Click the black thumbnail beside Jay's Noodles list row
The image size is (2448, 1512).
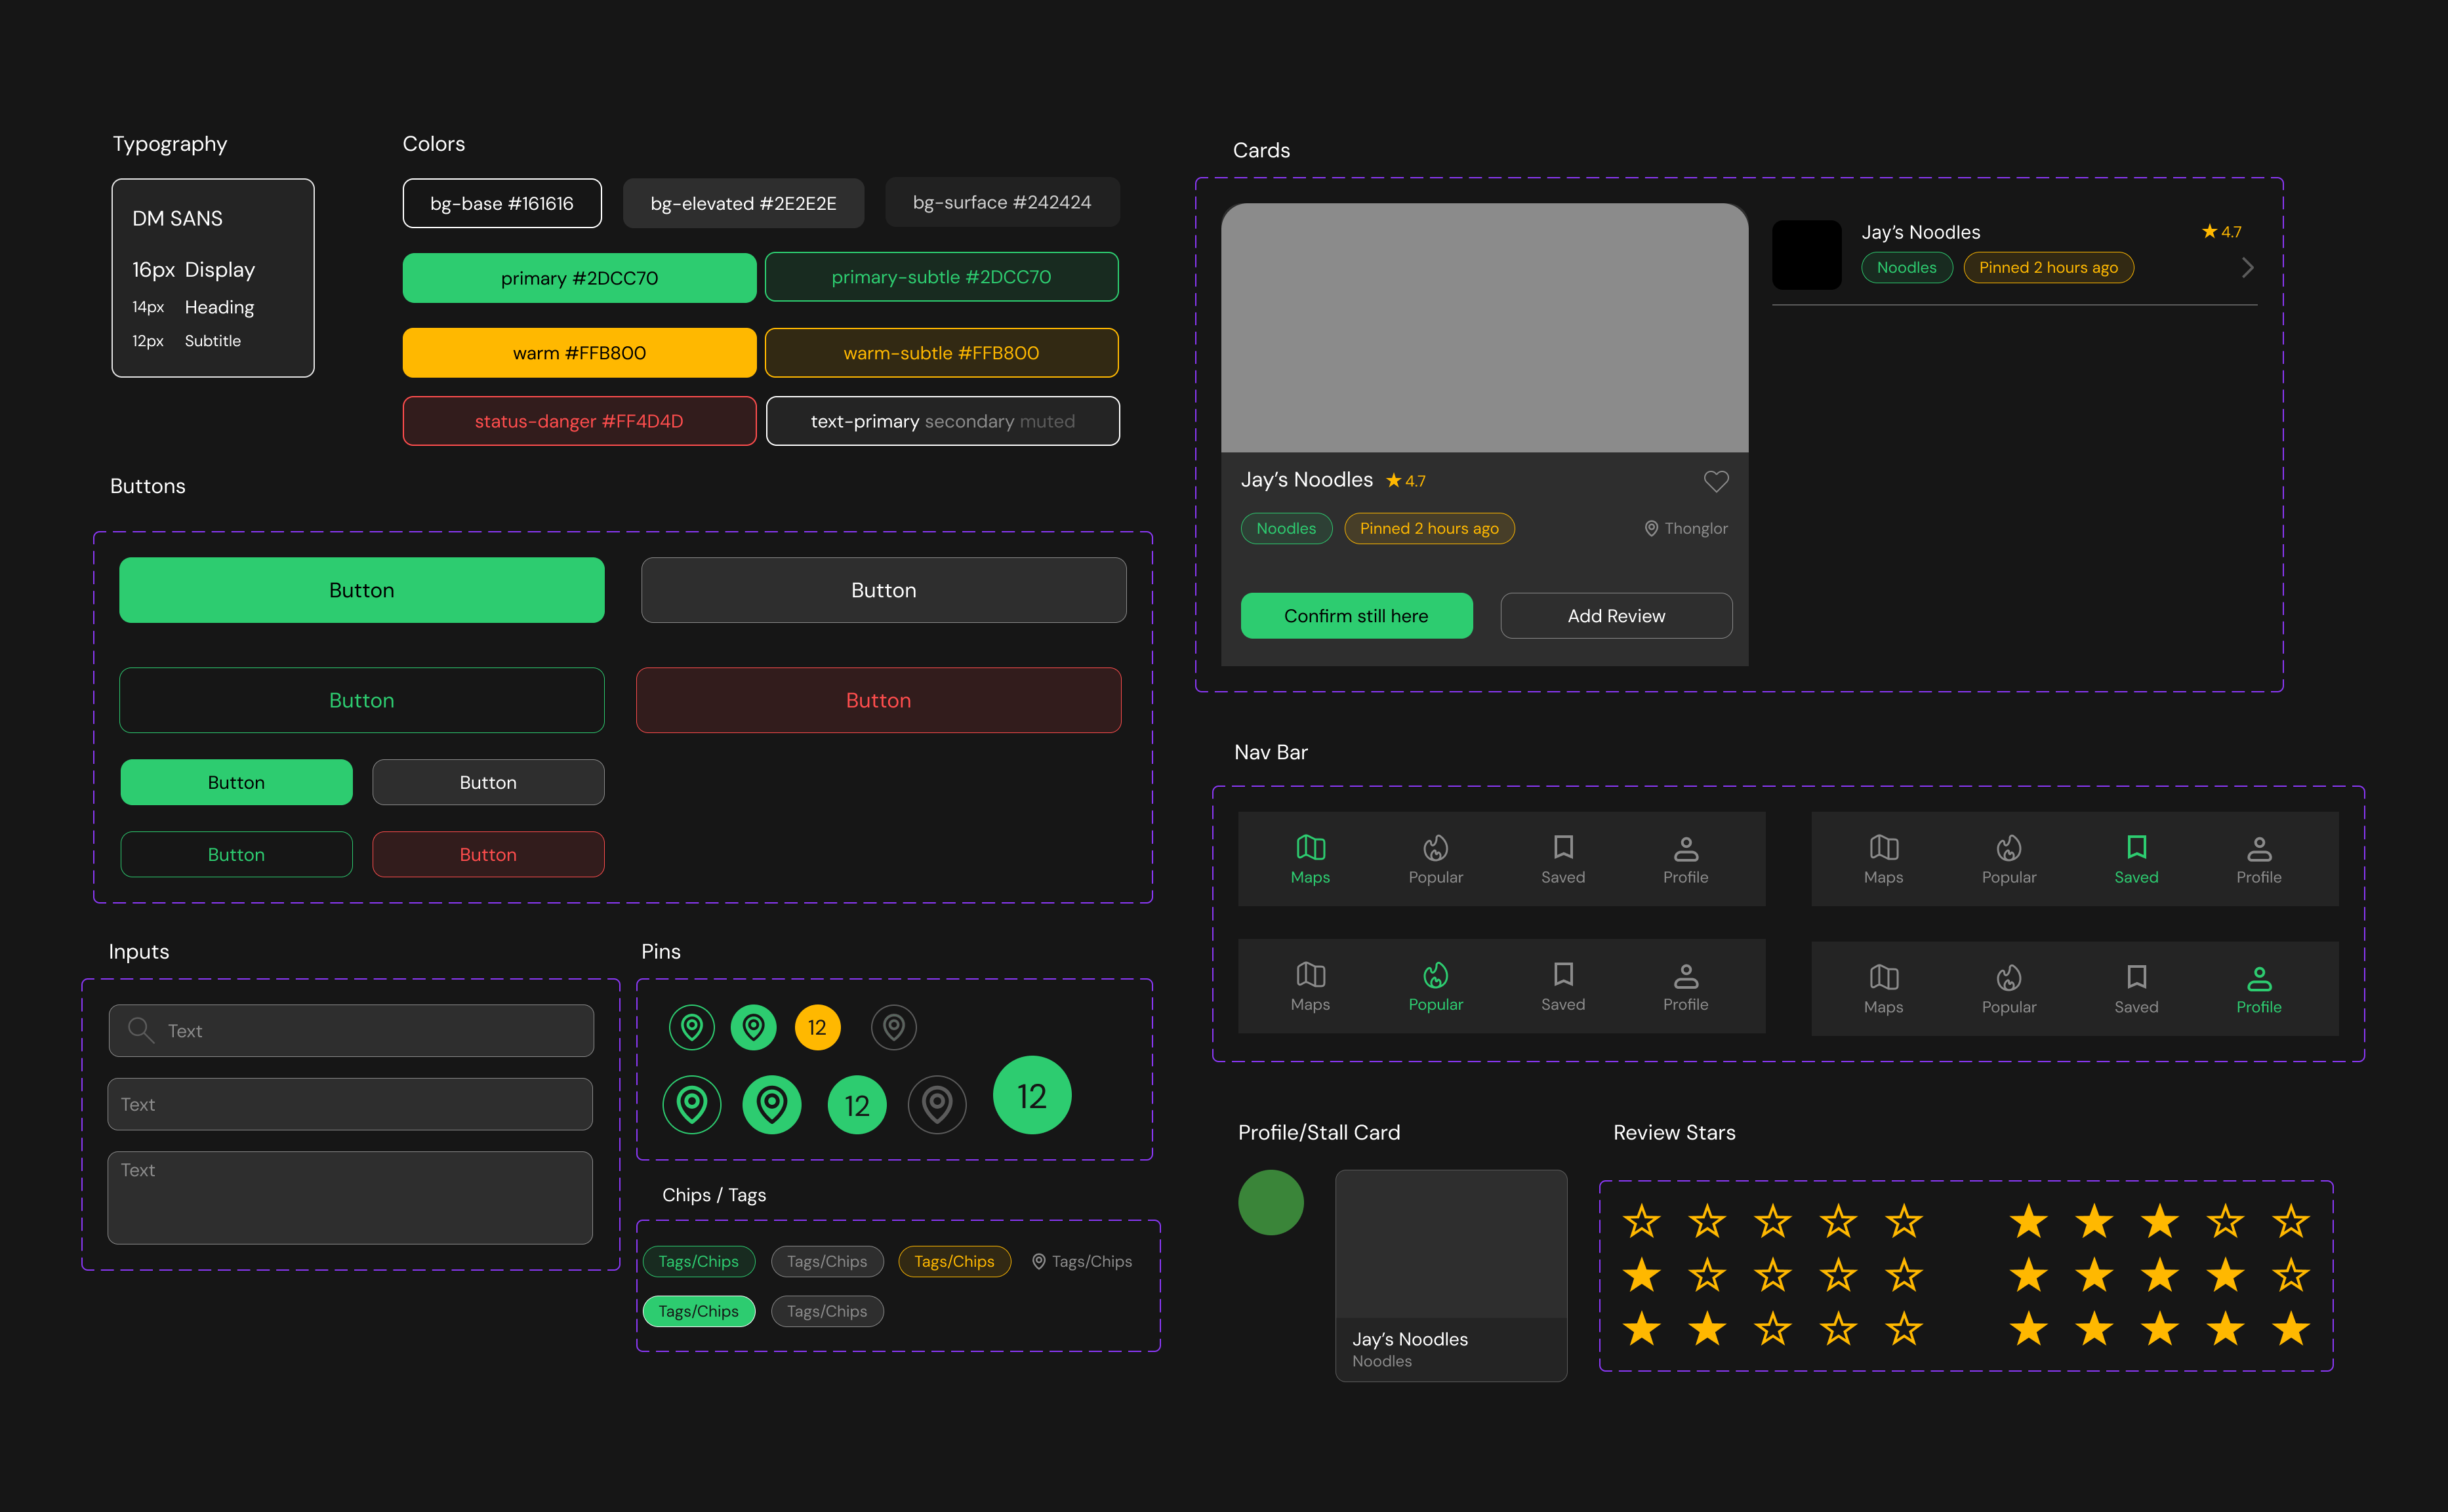point(1806,255)
